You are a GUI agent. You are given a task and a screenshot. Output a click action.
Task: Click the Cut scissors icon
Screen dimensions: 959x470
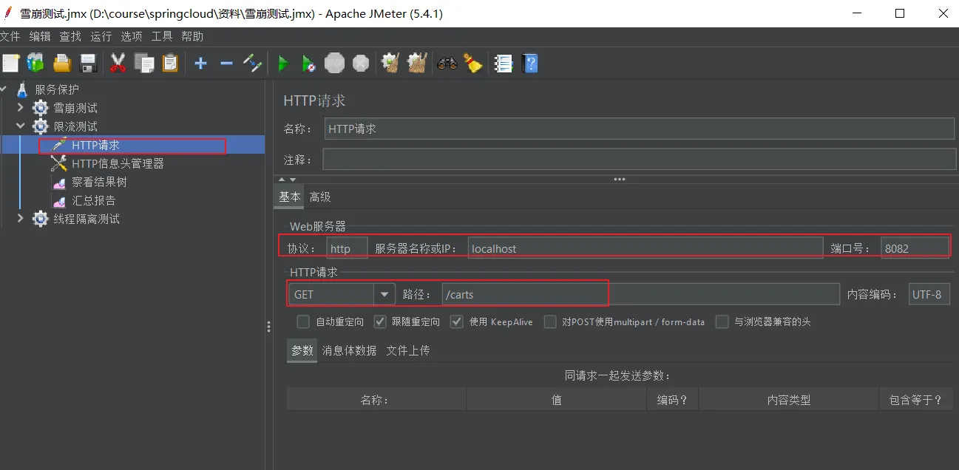[118, 64]
